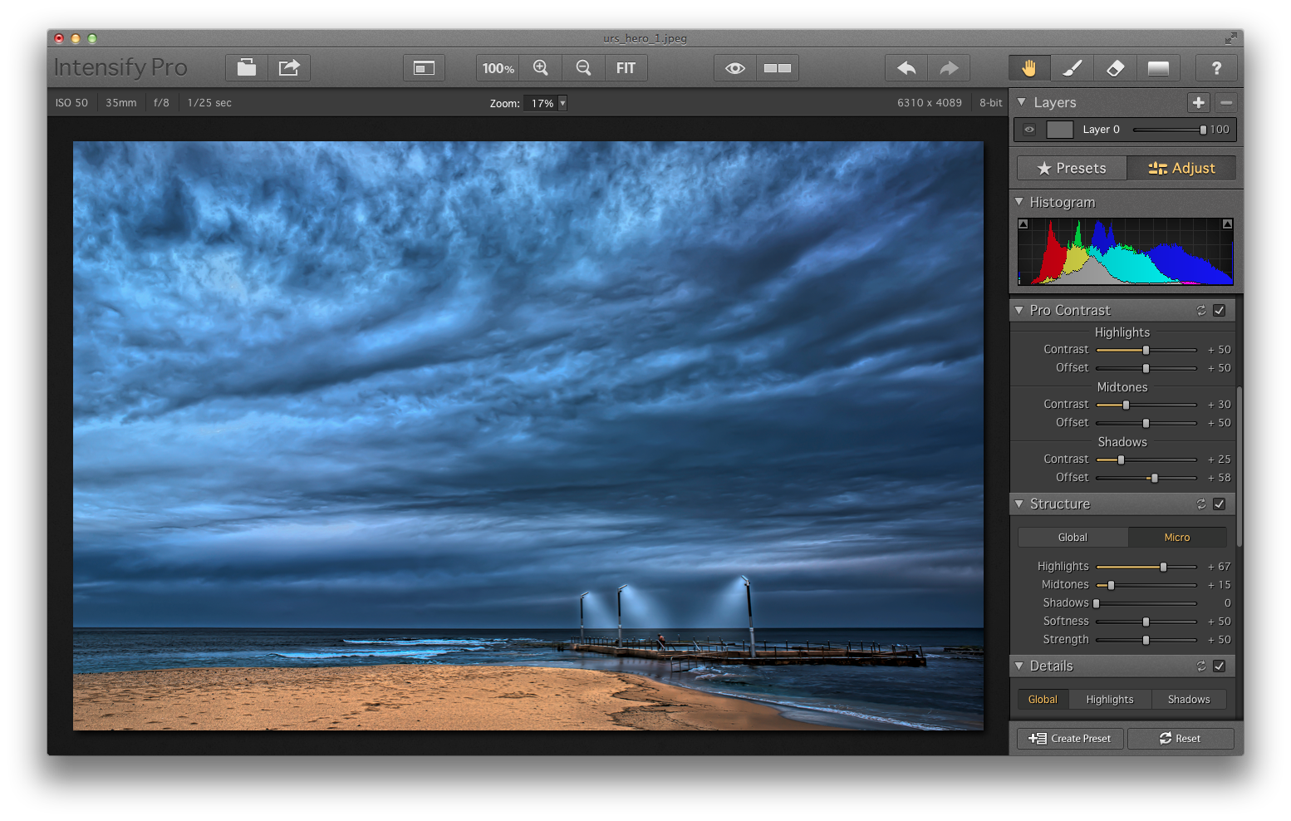Click the Redo arrow icon
Viewport: 1291px width, 821px height.
click(x=949, y=67)
